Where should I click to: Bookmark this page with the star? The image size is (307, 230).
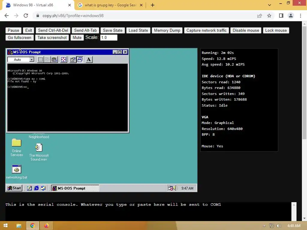269,16
